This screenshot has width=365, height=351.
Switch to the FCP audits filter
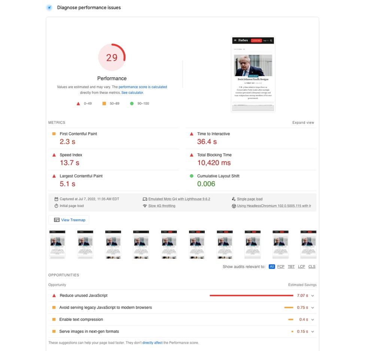pyautogui.click(x=281, y=266)
